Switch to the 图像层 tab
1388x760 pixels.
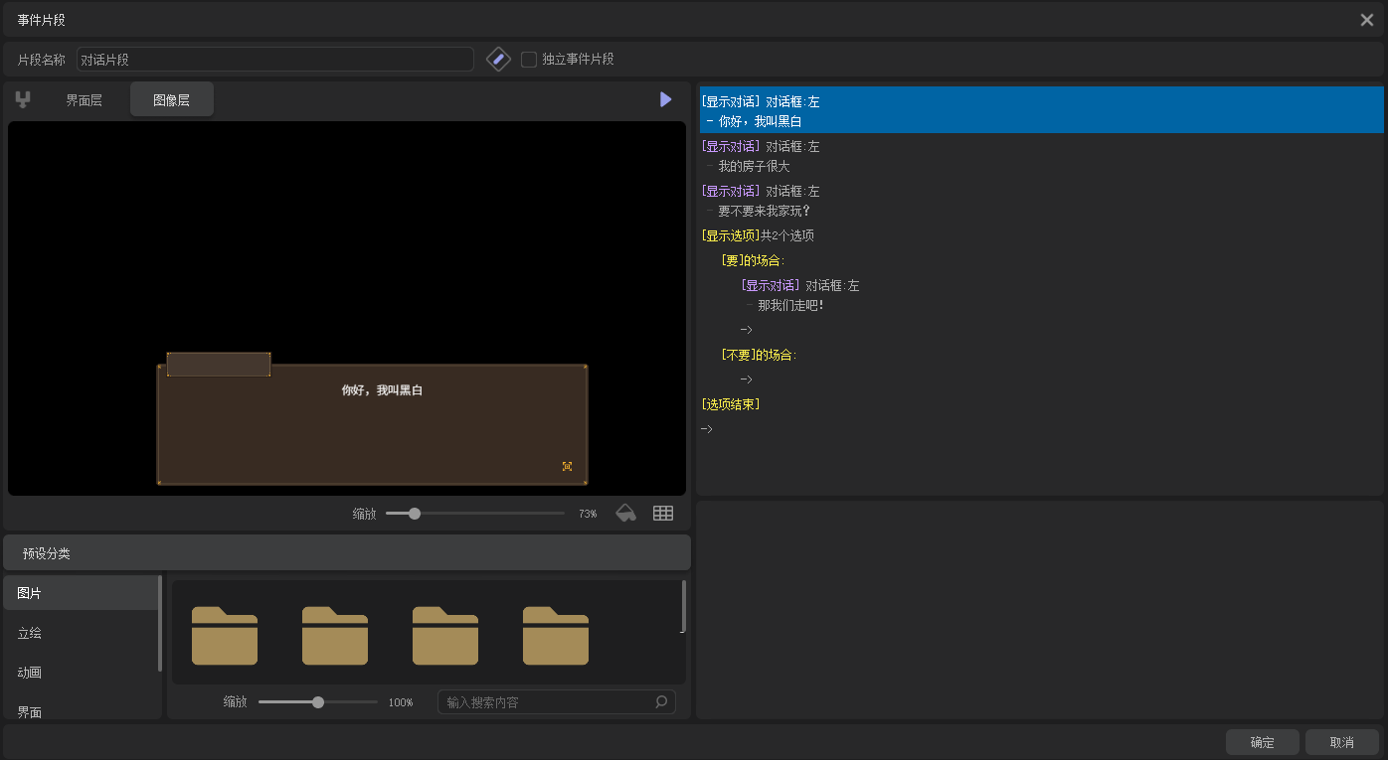pyautogui.click(x=172, y=100)
